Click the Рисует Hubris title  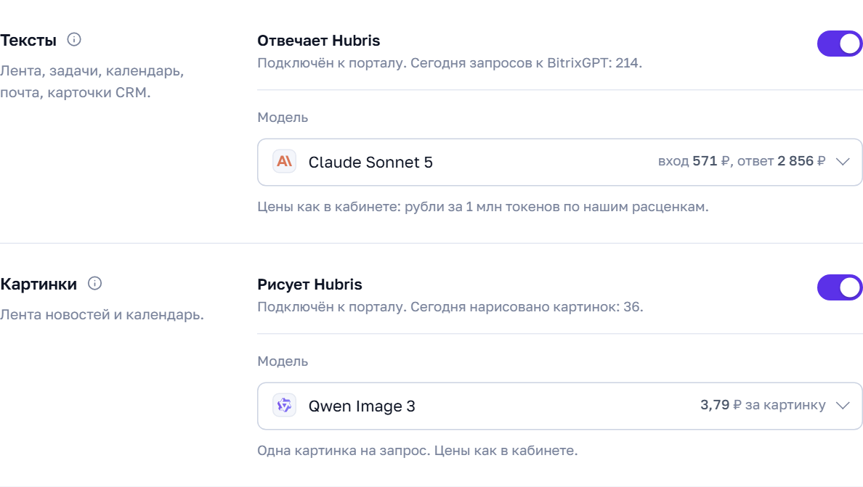tap(310, 285)
